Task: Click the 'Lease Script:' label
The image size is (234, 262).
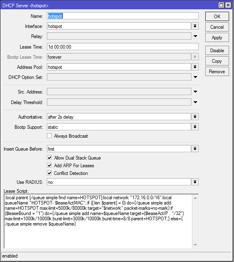Action: tap(16, 191)
